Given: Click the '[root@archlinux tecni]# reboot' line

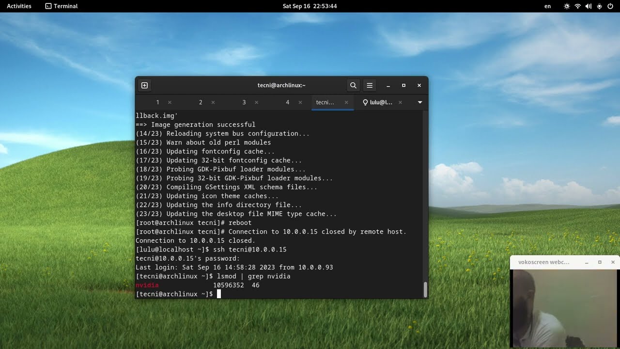Looking at the screenshot, I should coord(194,223).
